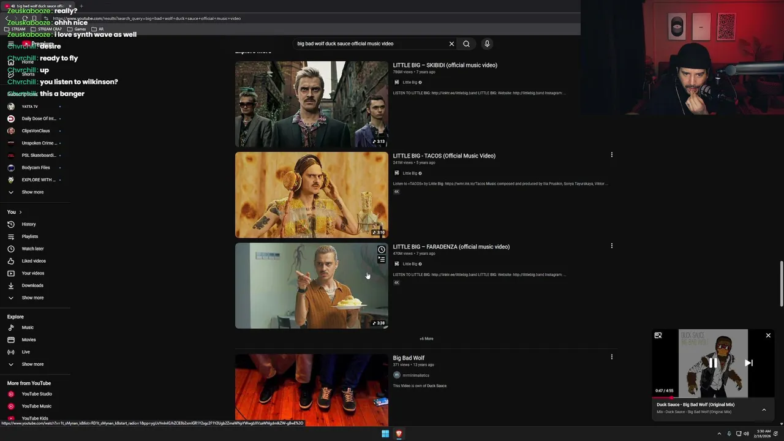The image size is (784, 441).
Task: Open the FARADENZA video thumbnail
Action: (x=311, y=285)
